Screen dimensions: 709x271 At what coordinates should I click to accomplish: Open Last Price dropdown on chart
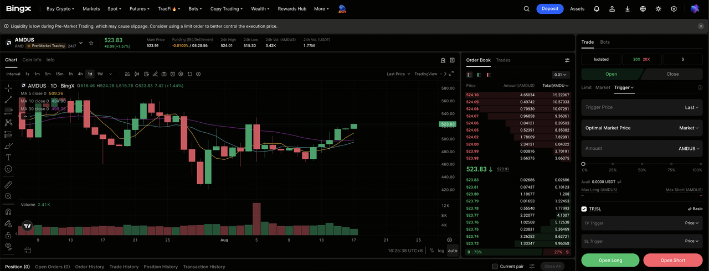pyautogui.click(x=398, y=74)
